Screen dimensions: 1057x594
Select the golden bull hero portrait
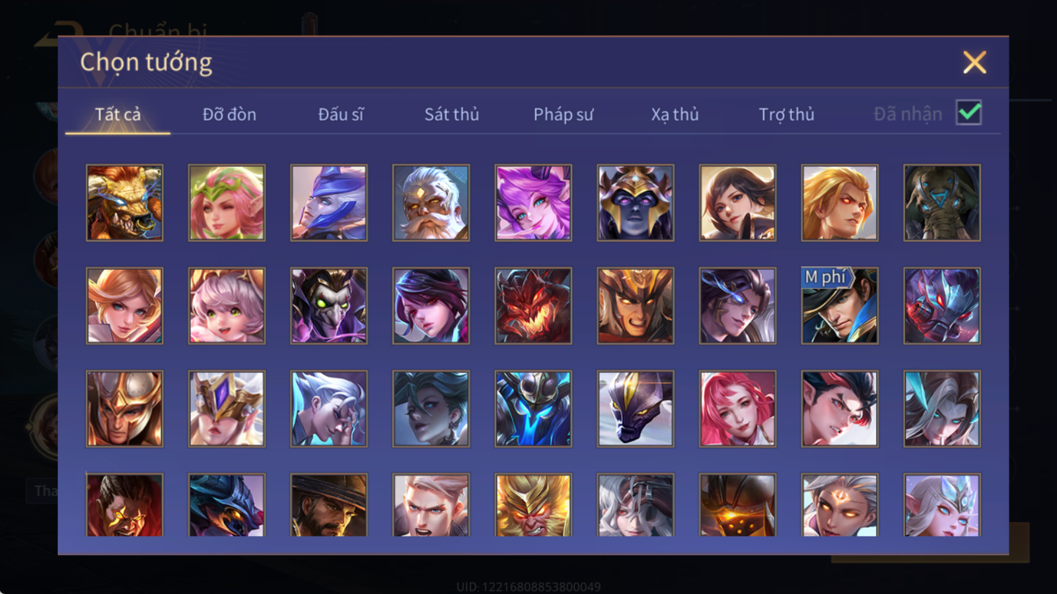tap(124, 203)
